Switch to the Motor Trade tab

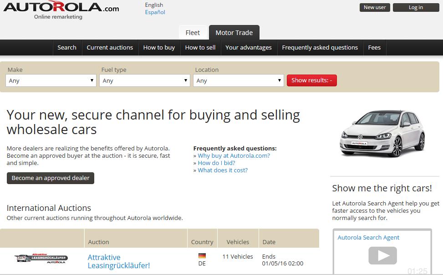tap(234, 33)
